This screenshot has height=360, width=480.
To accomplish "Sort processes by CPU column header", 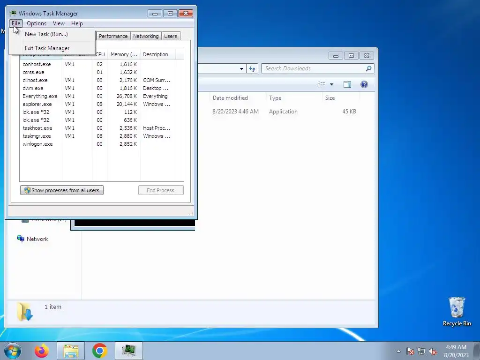I will click(100, 54).
